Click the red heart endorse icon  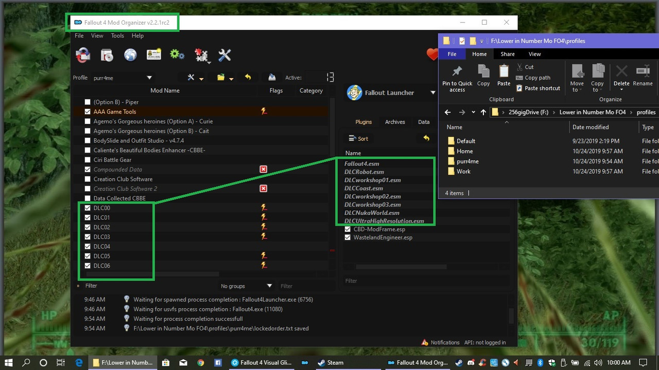432,54
